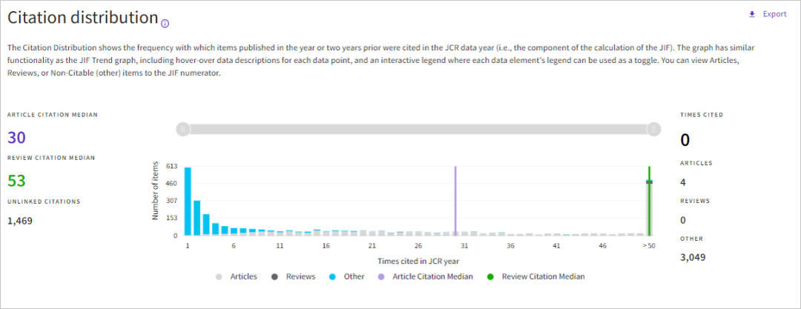Hide the Article Citation Median legend entry
Screen dimensions: 801x309
425,276
